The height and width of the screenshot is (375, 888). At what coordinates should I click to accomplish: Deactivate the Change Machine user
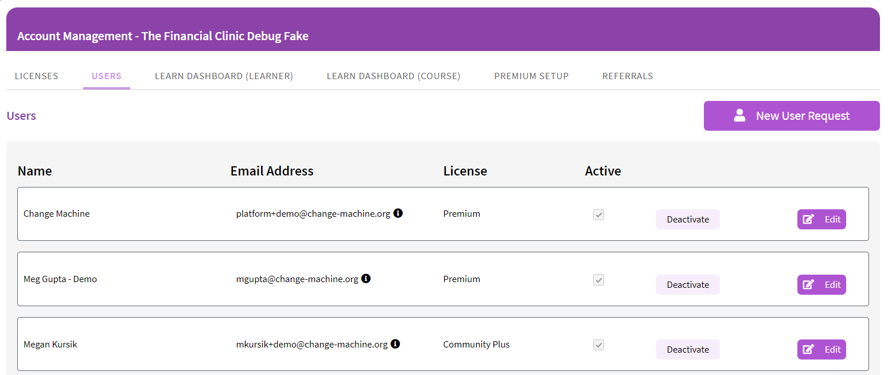click(x=688, y=219)
